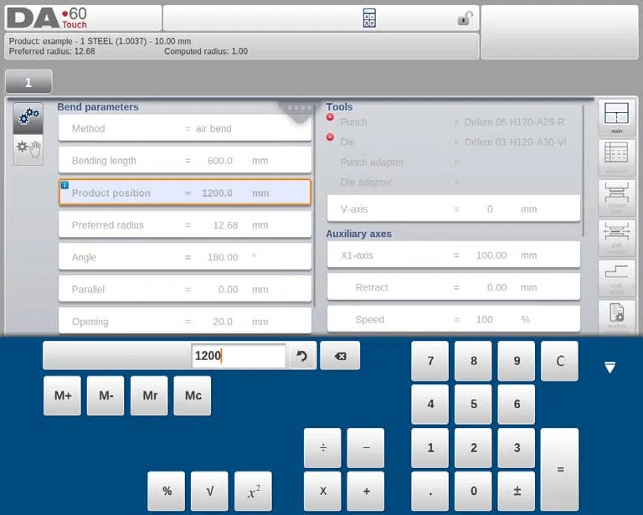Screen dimensions: 643x515
Task: Select the Punch tool row
Action: coord(454,121)
